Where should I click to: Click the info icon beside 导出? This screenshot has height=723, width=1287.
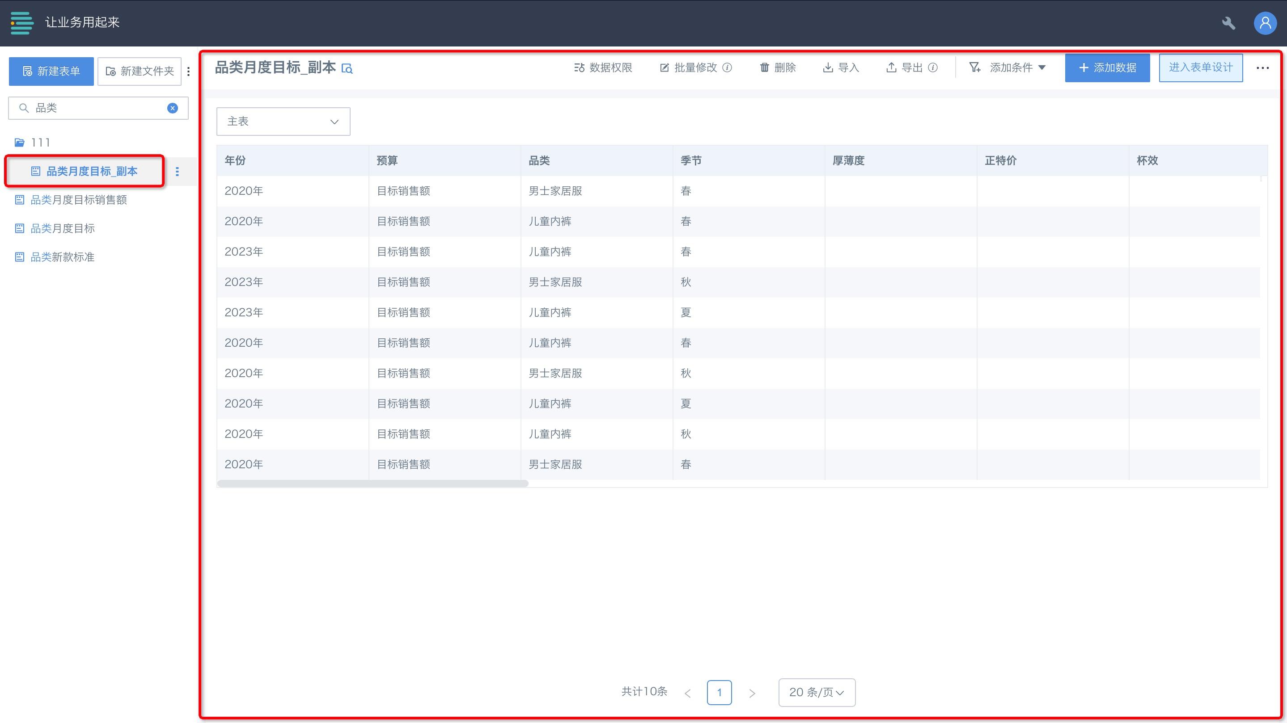(x=933, y=67)
